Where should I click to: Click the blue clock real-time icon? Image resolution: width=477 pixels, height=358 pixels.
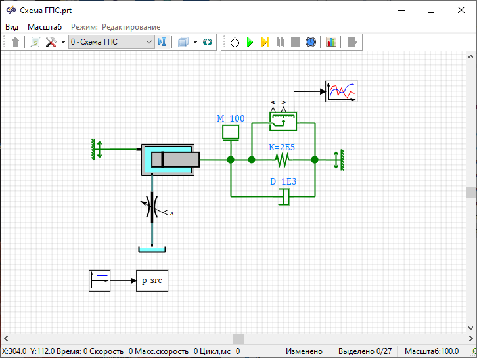(x=311, y=42)
